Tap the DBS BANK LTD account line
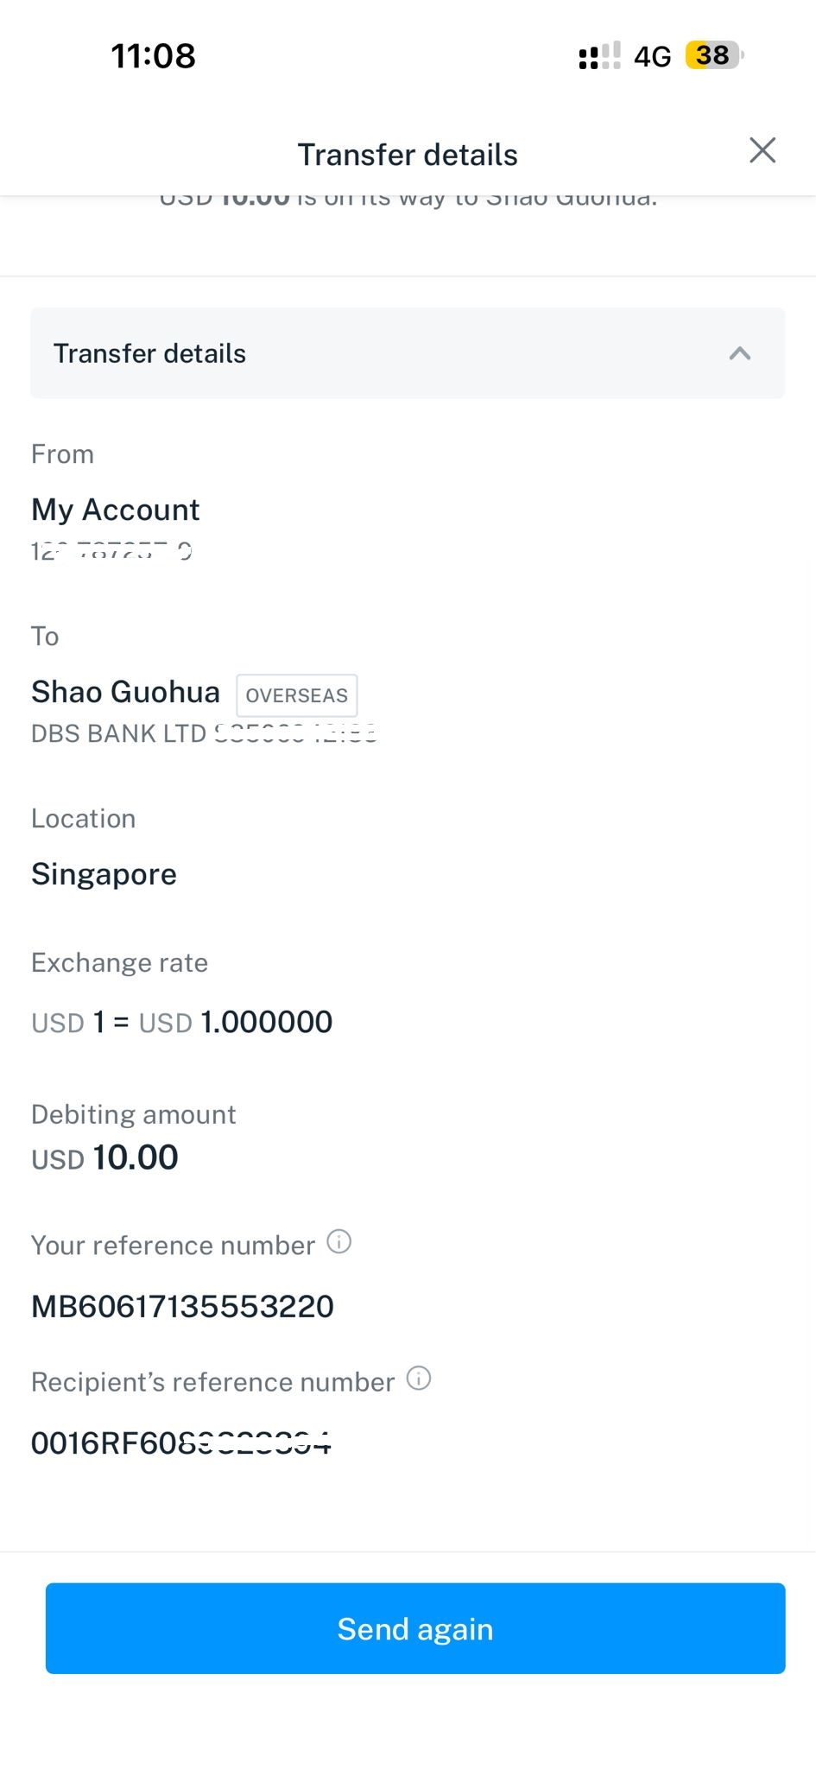This screenshot has height=1769, width=816. pyautogui.click(x=204, y=733)
